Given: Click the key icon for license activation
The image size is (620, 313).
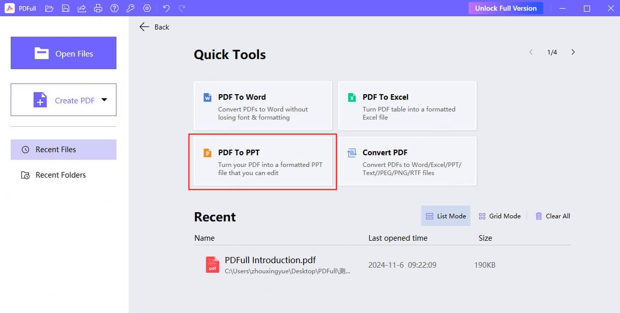Looking at the screenshot, I should point(130,8).
